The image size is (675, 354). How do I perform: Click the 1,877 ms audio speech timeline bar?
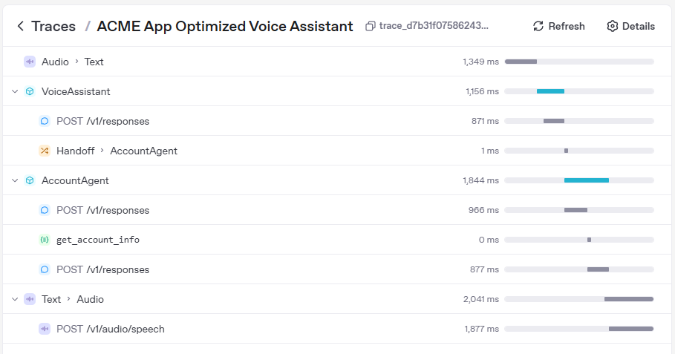pyautogui.click(x=631, y=329)
